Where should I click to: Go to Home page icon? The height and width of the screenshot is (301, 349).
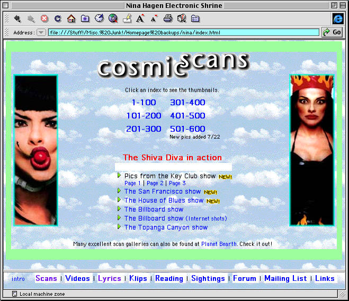pyautogui.click(x=71, y=19)
